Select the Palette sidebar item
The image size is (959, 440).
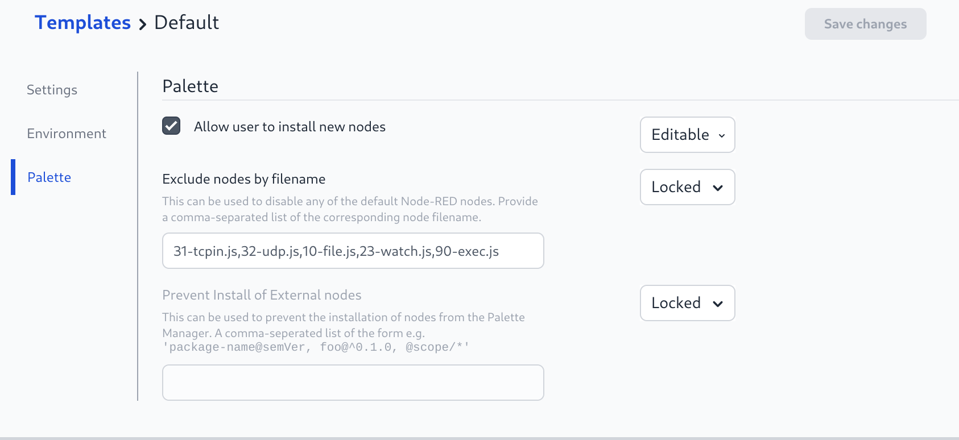[x=49, y=177]
